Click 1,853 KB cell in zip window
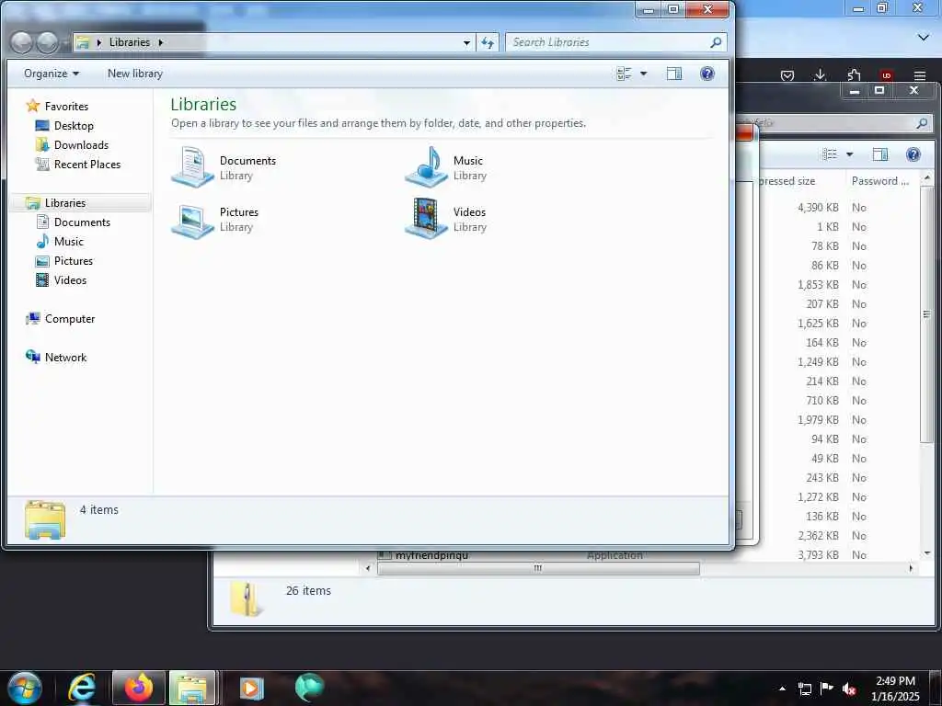Screen dimensions: 942x706 pyautogui.click(x=818, y=285)
